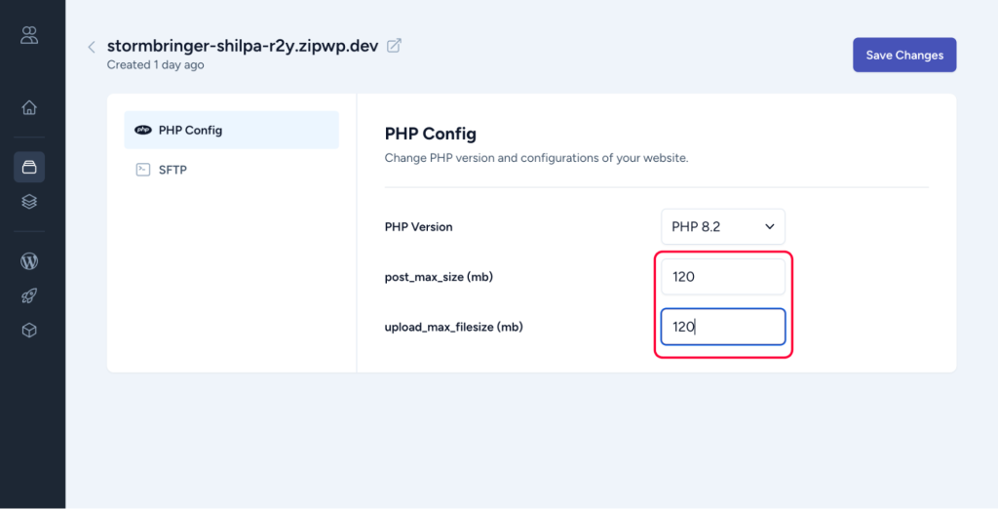998x509 pixels.
Task: Open the rocket icon in the sidebar
Action: pos(29,296)
